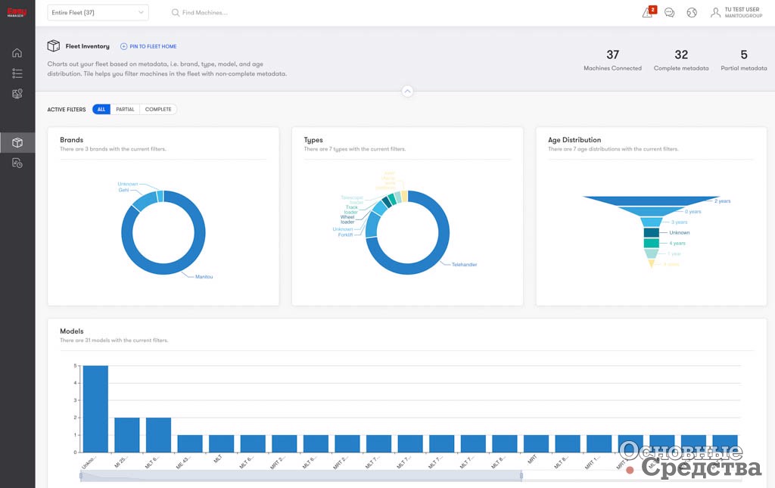Screen dimensions: 775x488
Task: Click the 3 years label in Age Distribution
Action: click(x=679, y=222)
